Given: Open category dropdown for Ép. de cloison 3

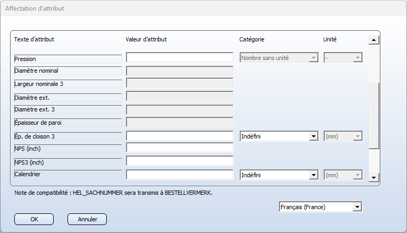Looking at the screenshot, I should click(x=313, y=136).
